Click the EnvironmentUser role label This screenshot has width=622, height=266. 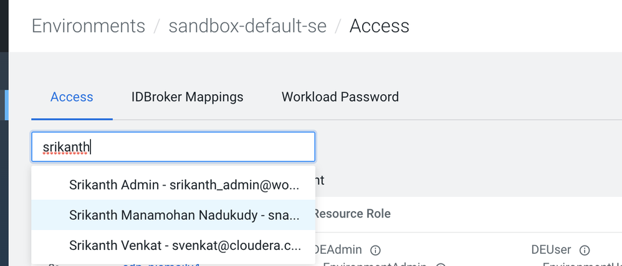coord(583,264)
